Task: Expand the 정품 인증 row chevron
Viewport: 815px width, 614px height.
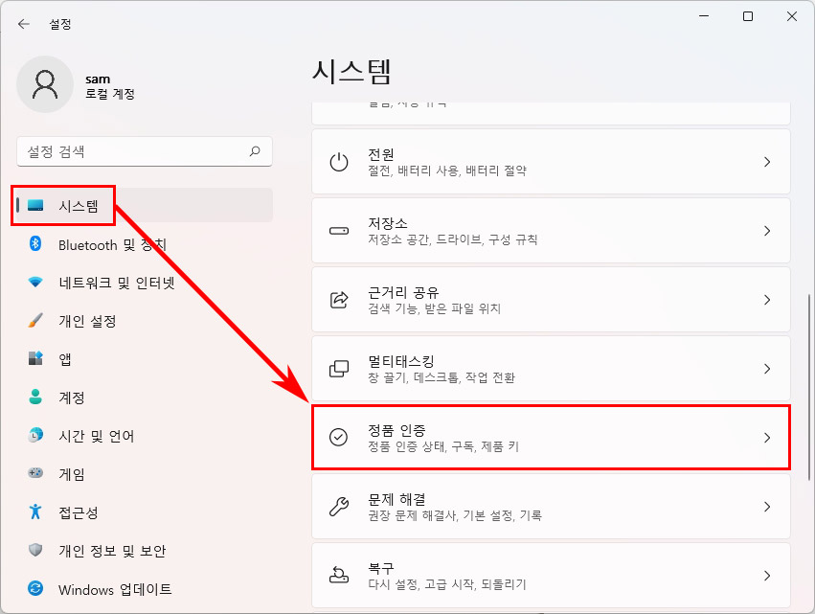Action: [769, 438]
